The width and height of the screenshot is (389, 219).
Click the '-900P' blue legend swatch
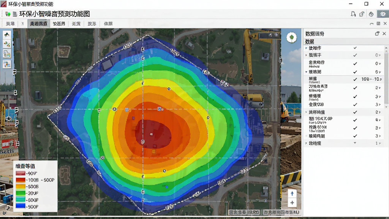pos(21,206)
